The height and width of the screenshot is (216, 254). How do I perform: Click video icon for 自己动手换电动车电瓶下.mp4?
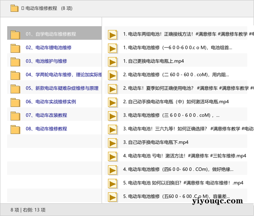tap(113, 142)
